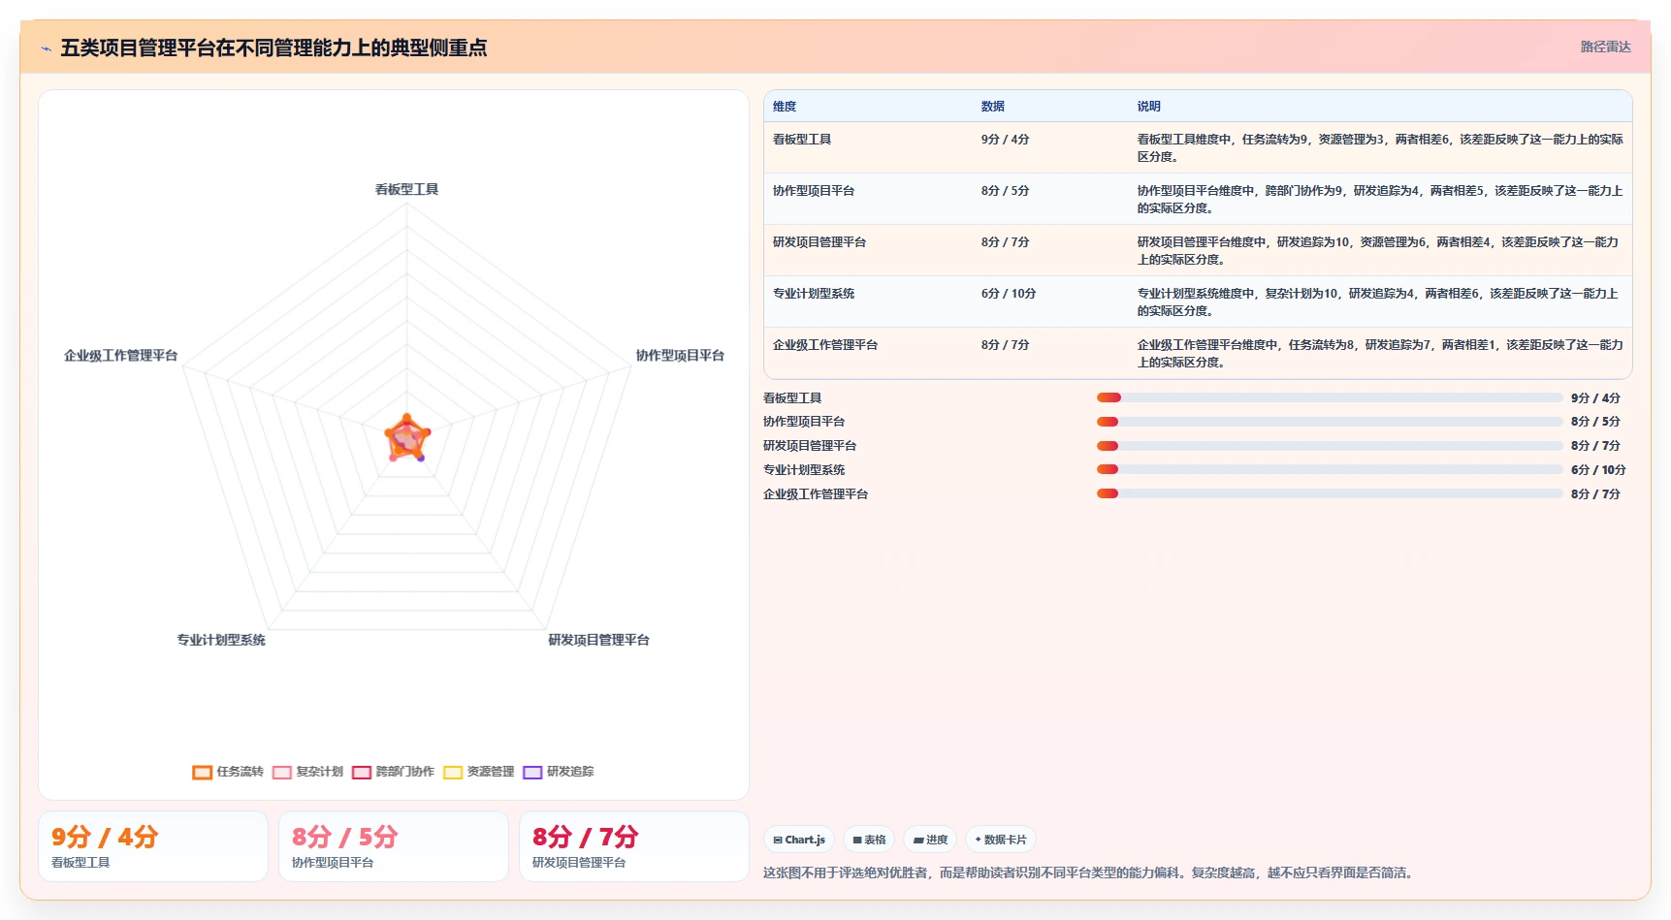
Task: Click the footer note starting 这张图不用于评选
Action: pyautogui.click(x=1091, y=872)
